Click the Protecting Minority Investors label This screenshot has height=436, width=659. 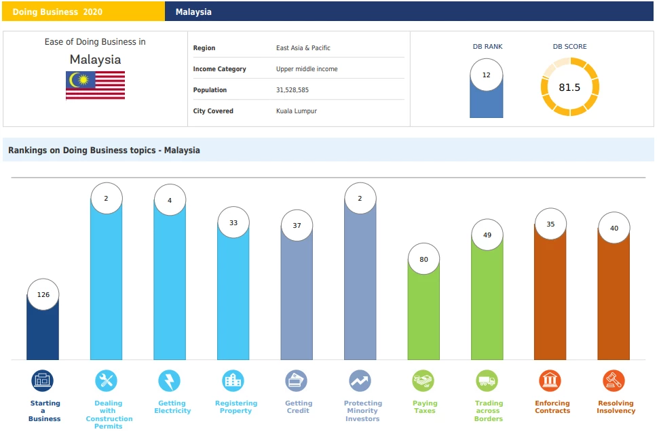pyautogui.click(x=362, y=411)
